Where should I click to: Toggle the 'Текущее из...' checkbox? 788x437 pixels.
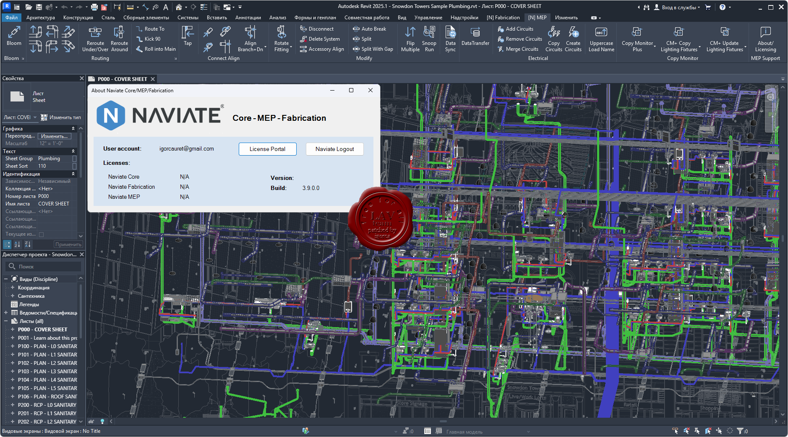click(41, 234)
